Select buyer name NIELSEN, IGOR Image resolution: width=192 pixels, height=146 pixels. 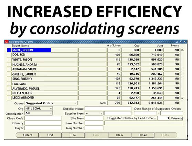click(44, 93)
